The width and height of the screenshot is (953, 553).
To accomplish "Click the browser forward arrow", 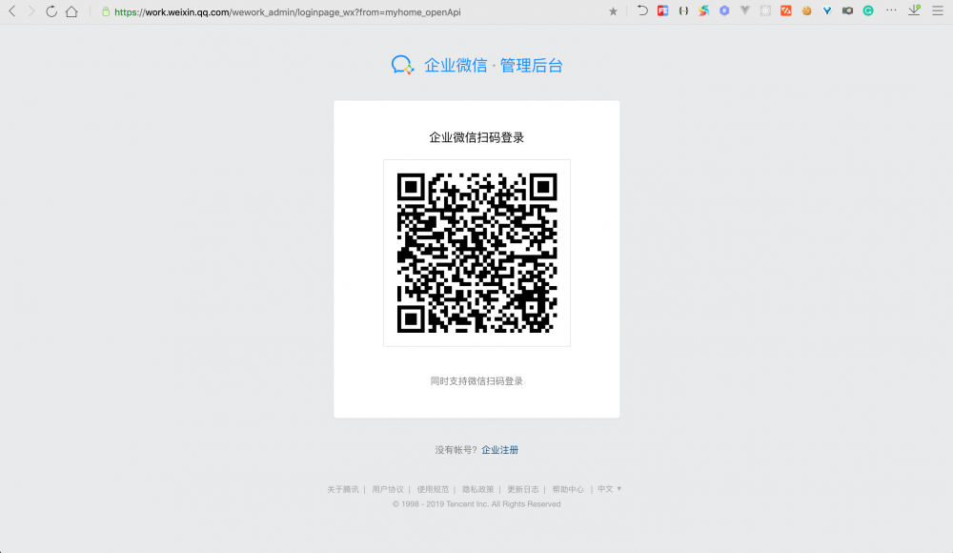I will [31, 11].
